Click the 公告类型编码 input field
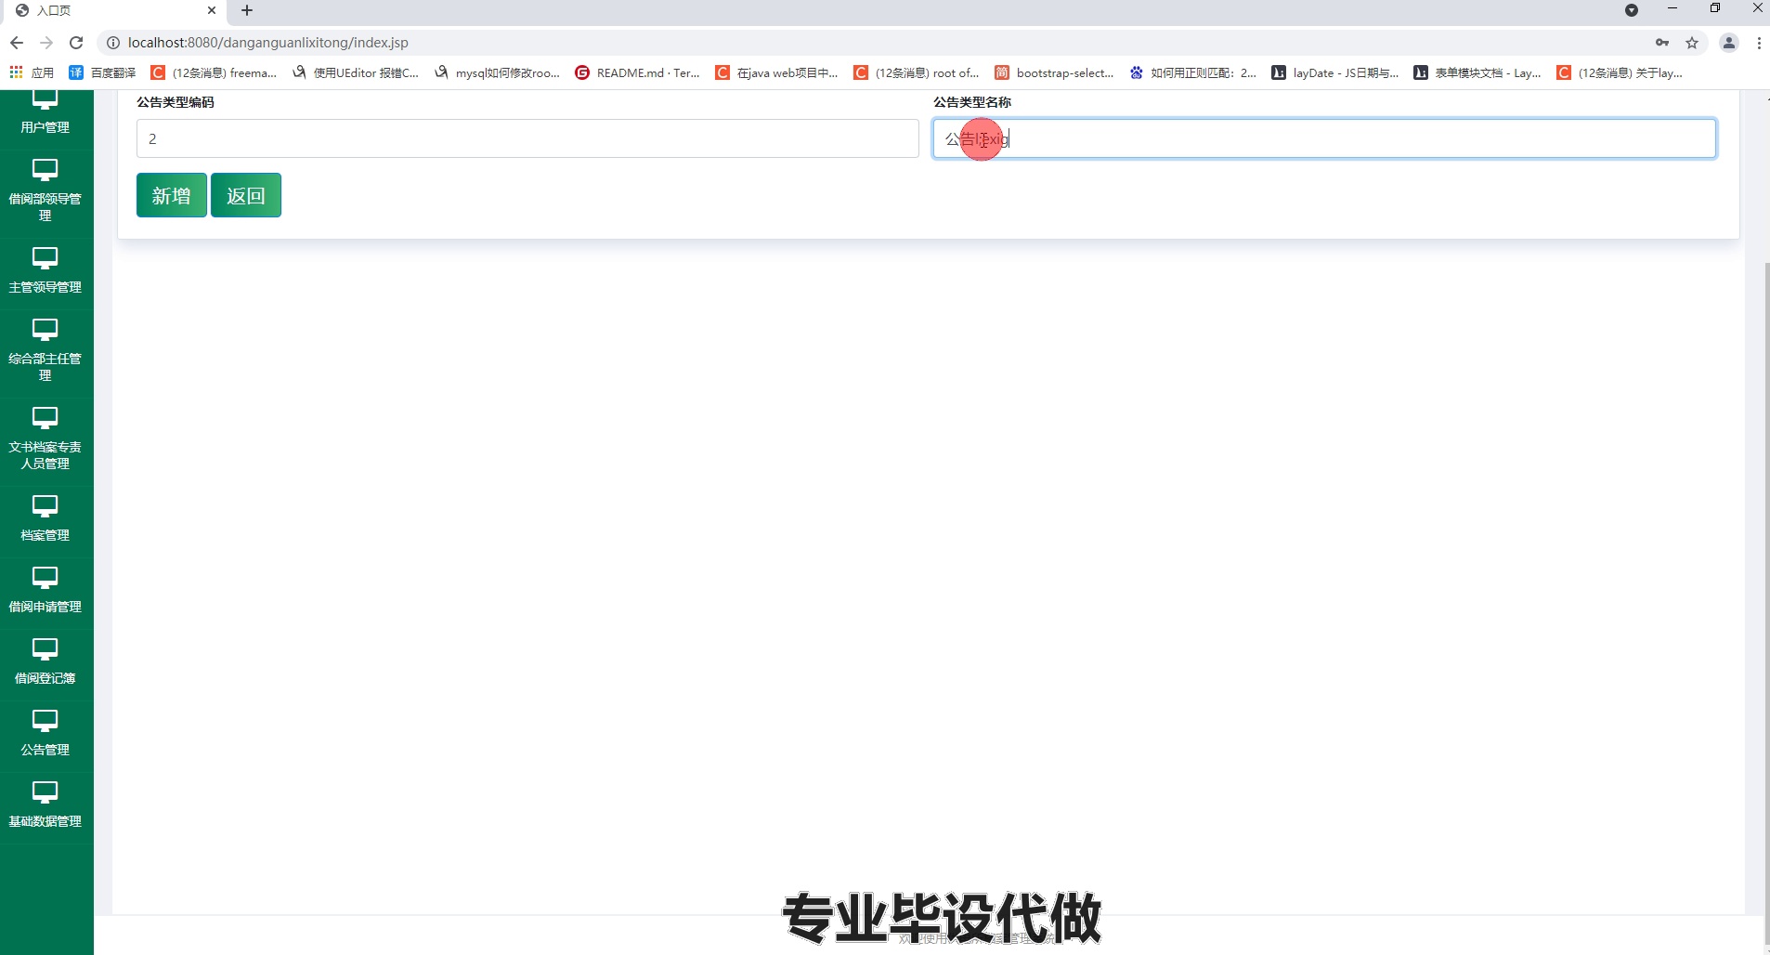The image size is (1770, 955). tap(526, 137)
